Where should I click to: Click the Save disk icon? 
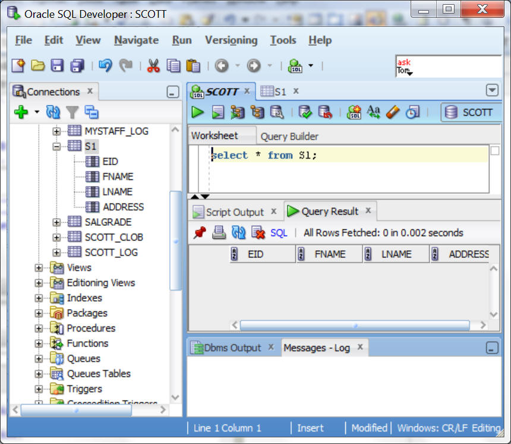coord(58,65)
